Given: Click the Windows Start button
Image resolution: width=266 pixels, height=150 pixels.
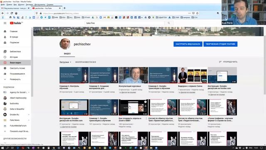Looking at the screenshot, I should pyautogui.click(x=2, y=148).
